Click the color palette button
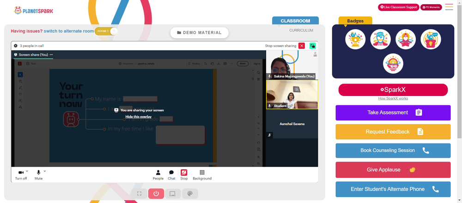This screenshot has height=203, width=462. (190, 194)
